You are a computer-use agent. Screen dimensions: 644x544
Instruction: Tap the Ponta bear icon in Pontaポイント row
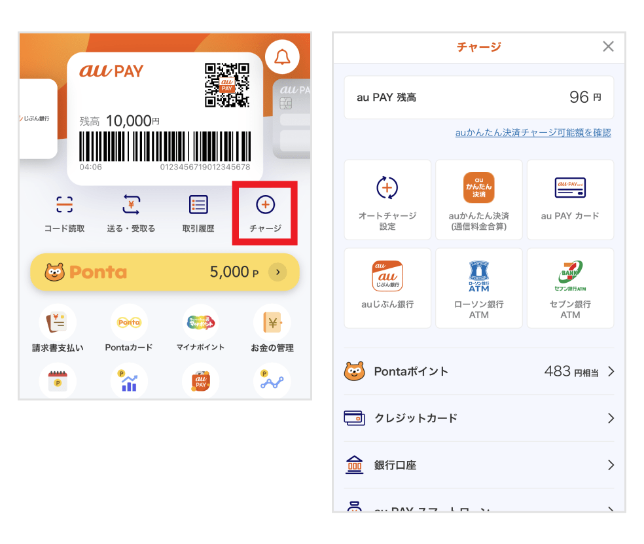click(355, 371)
